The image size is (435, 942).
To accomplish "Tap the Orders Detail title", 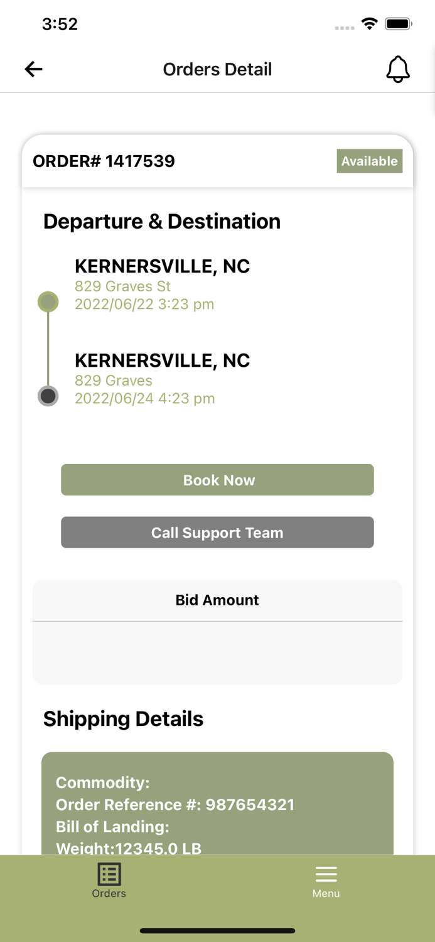I will click(217, 69).
